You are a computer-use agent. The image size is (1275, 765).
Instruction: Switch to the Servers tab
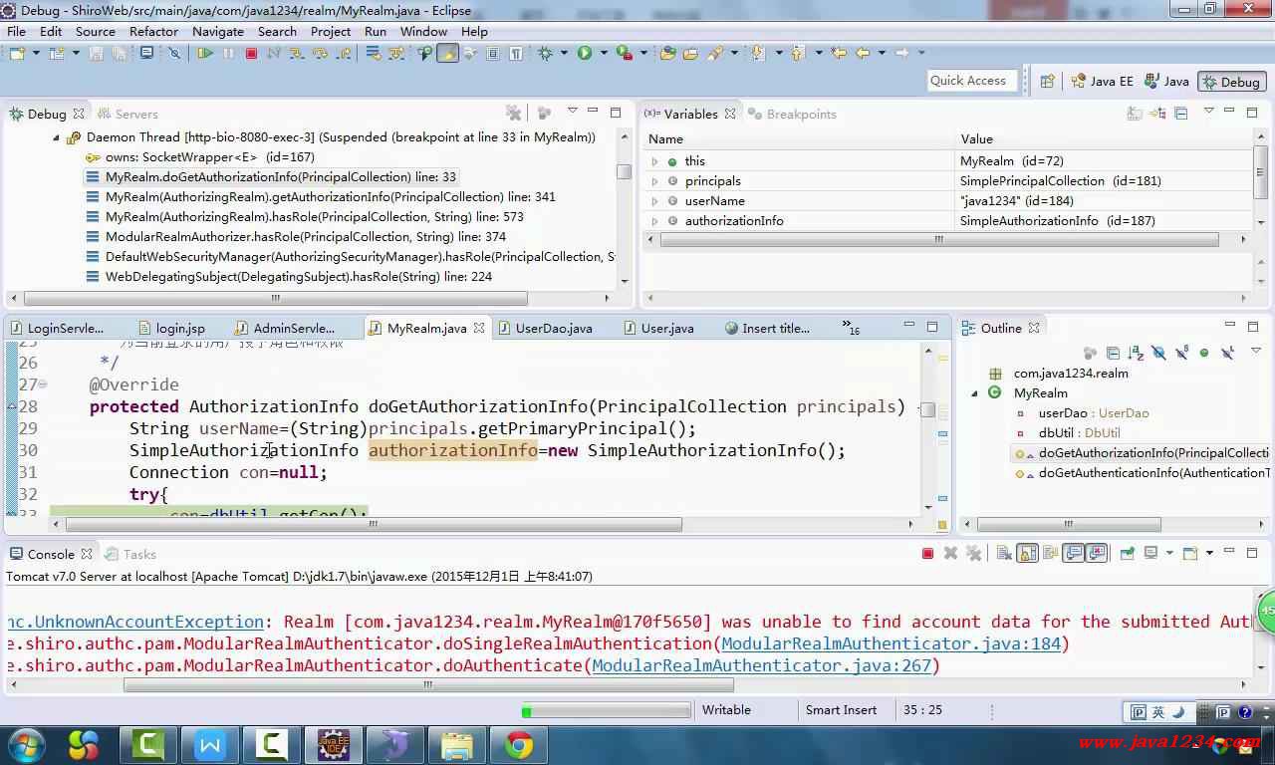(x=127, y=114)
